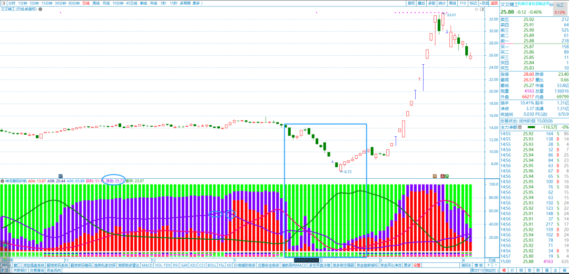This screenshot has height=274, width=569.
Task: Click 叠加 overlay button
Action: point(421,3)
